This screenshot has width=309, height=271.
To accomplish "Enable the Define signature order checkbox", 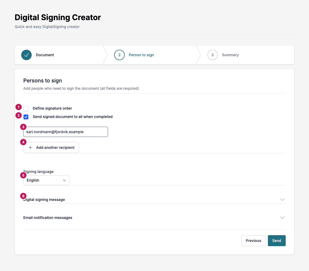I will (26, 109).
